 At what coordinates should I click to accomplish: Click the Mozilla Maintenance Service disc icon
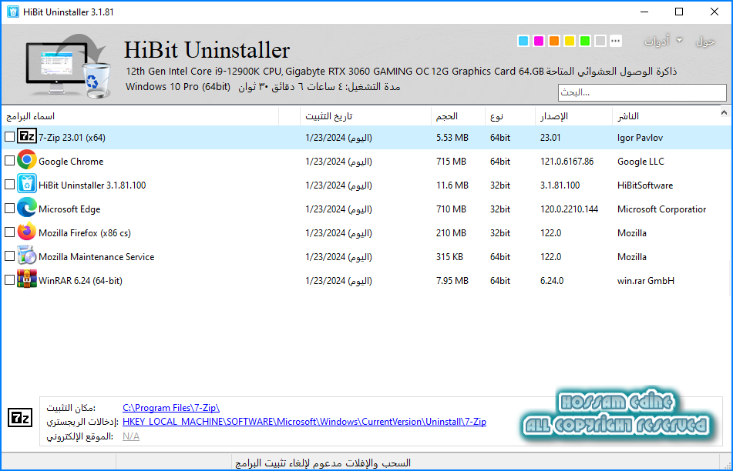pos(27,256)
